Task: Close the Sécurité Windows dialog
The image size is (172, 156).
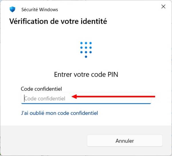Action: [x=163, y=7]
